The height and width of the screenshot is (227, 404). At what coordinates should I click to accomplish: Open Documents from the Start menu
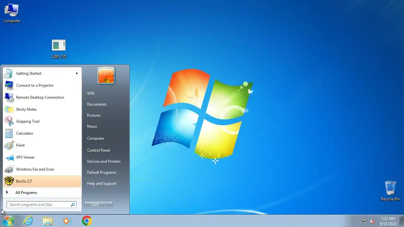[x=97, y=104]
